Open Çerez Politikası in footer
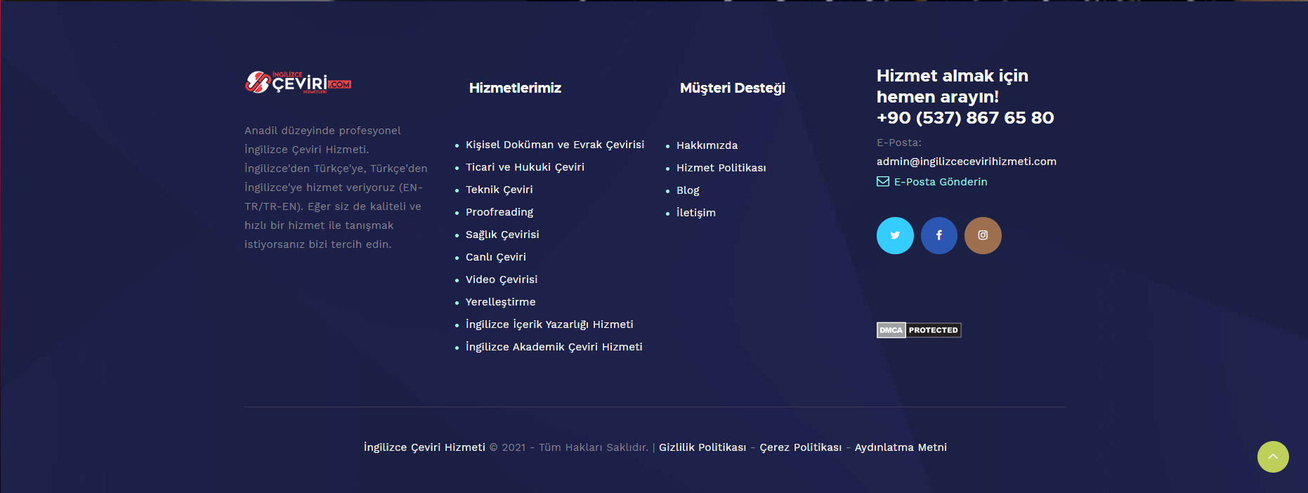Image resolution: width=1308 pixels, height=493 pixels. point(801,447)
